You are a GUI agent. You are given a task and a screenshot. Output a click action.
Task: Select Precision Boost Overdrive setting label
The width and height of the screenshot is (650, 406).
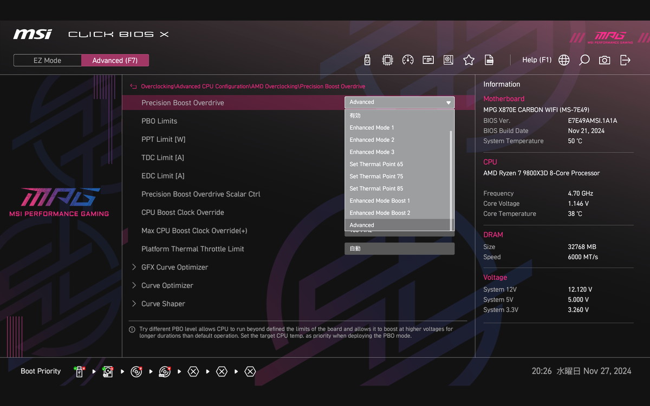tap(183, 103)
